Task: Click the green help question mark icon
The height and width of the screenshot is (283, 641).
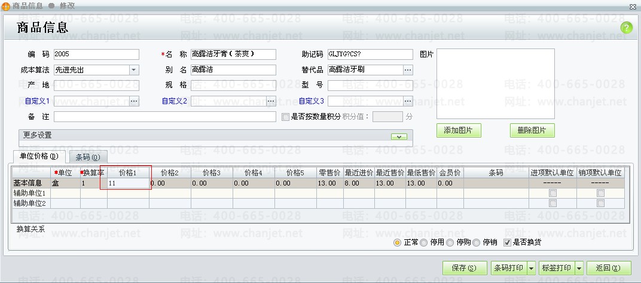Action: tap(626, 28)
